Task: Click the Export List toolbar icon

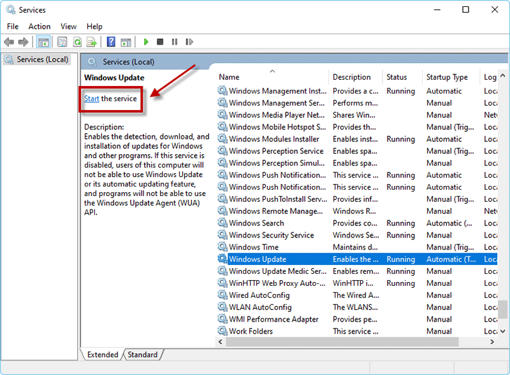Action: (x=92, y=42)
